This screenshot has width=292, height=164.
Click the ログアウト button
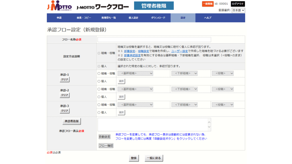[238, 4]
